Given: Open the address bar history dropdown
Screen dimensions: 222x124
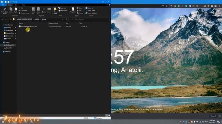Looking at the screenshot, I should click(x=63, y=19).
